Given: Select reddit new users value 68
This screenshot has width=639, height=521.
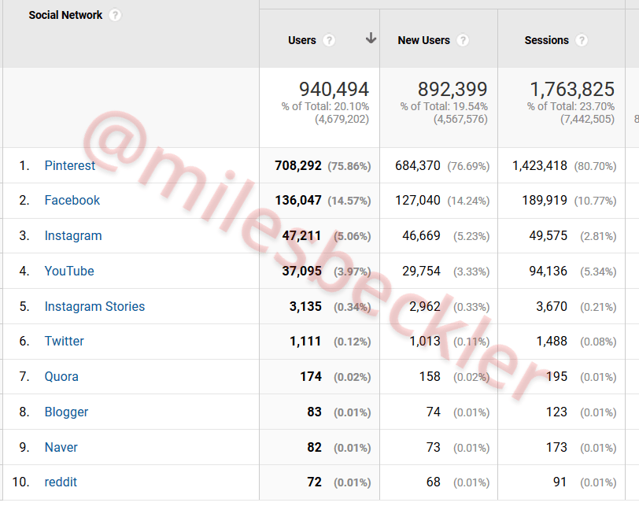Looking at the screenshot, I should tap(433, 482).
